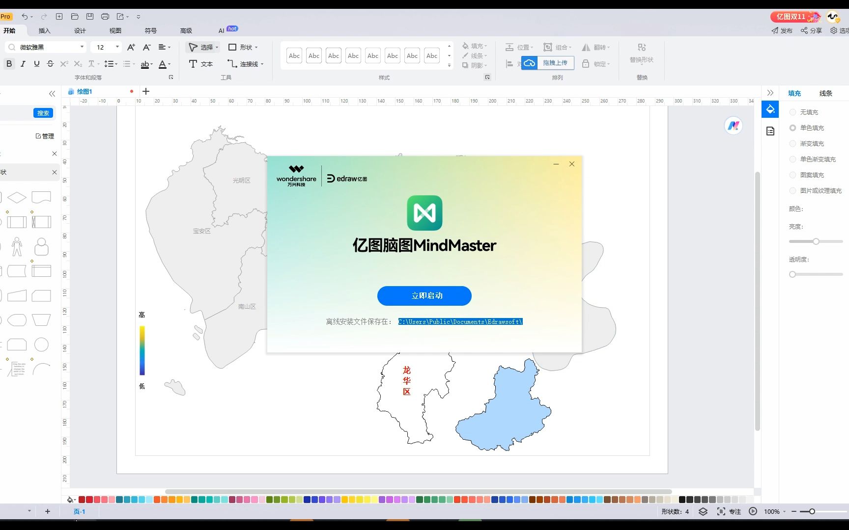Image resolution: width=849 pixels, height=530 pixels.
Task: Choose 渐变填充 (gradient fill) radio option
Action: [792, 144]
